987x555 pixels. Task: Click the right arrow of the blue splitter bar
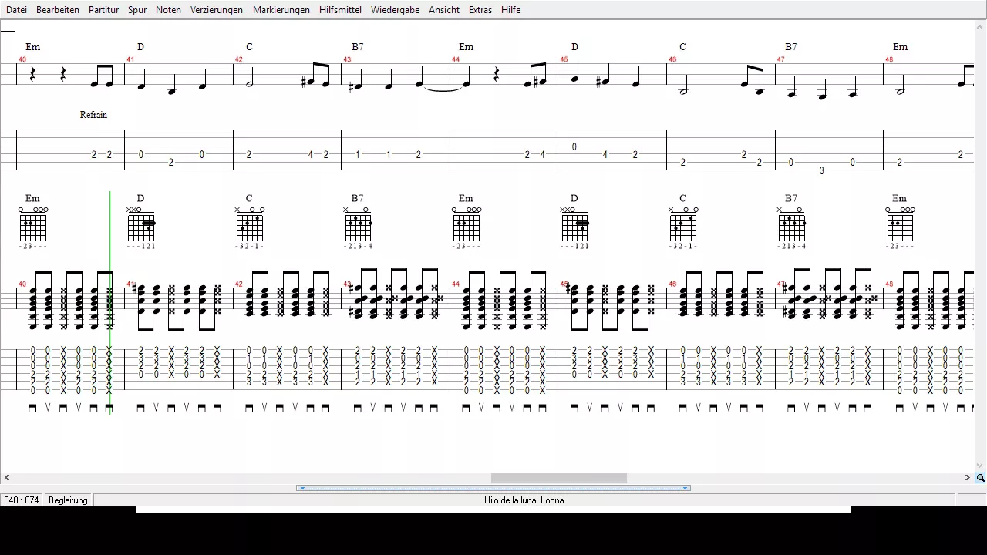tap(685, 488)
